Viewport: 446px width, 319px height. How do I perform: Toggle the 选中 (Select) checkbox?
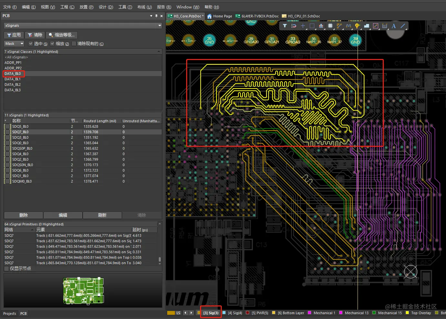click(31, 44)
